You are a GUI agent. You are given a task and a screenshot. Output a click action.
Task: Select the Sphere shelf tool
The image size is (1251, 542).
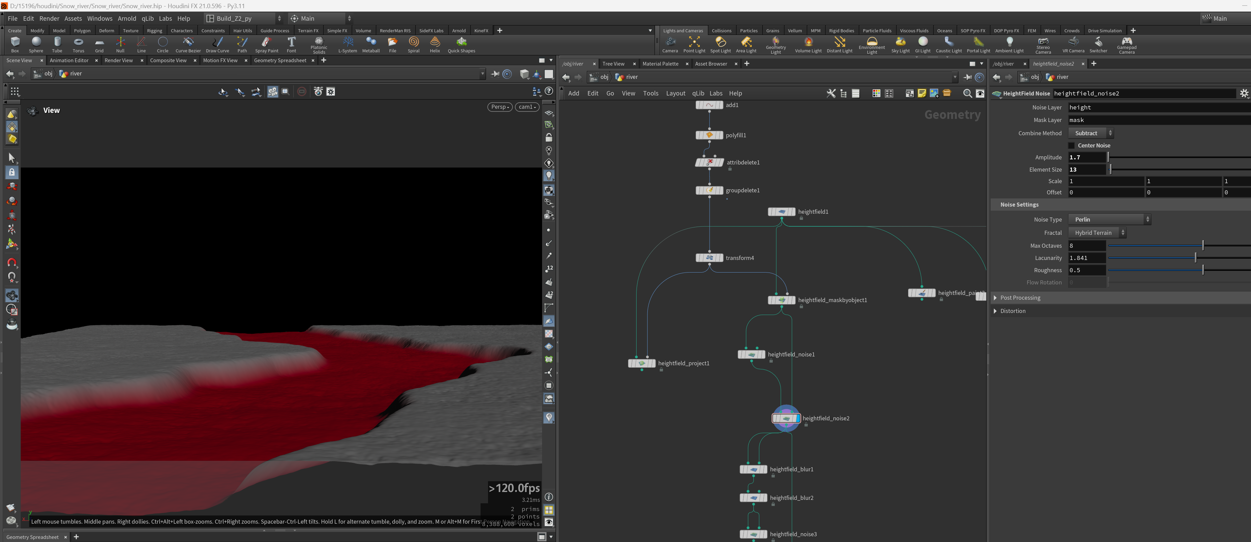click(x=36, y=45)
